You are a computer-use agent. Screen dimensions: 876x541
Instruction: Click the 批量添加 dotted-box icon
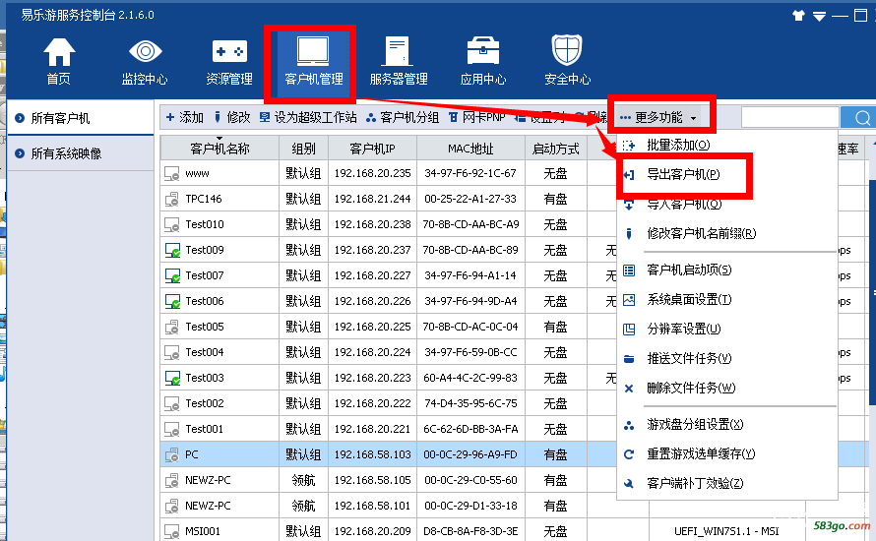pos(629,146)
